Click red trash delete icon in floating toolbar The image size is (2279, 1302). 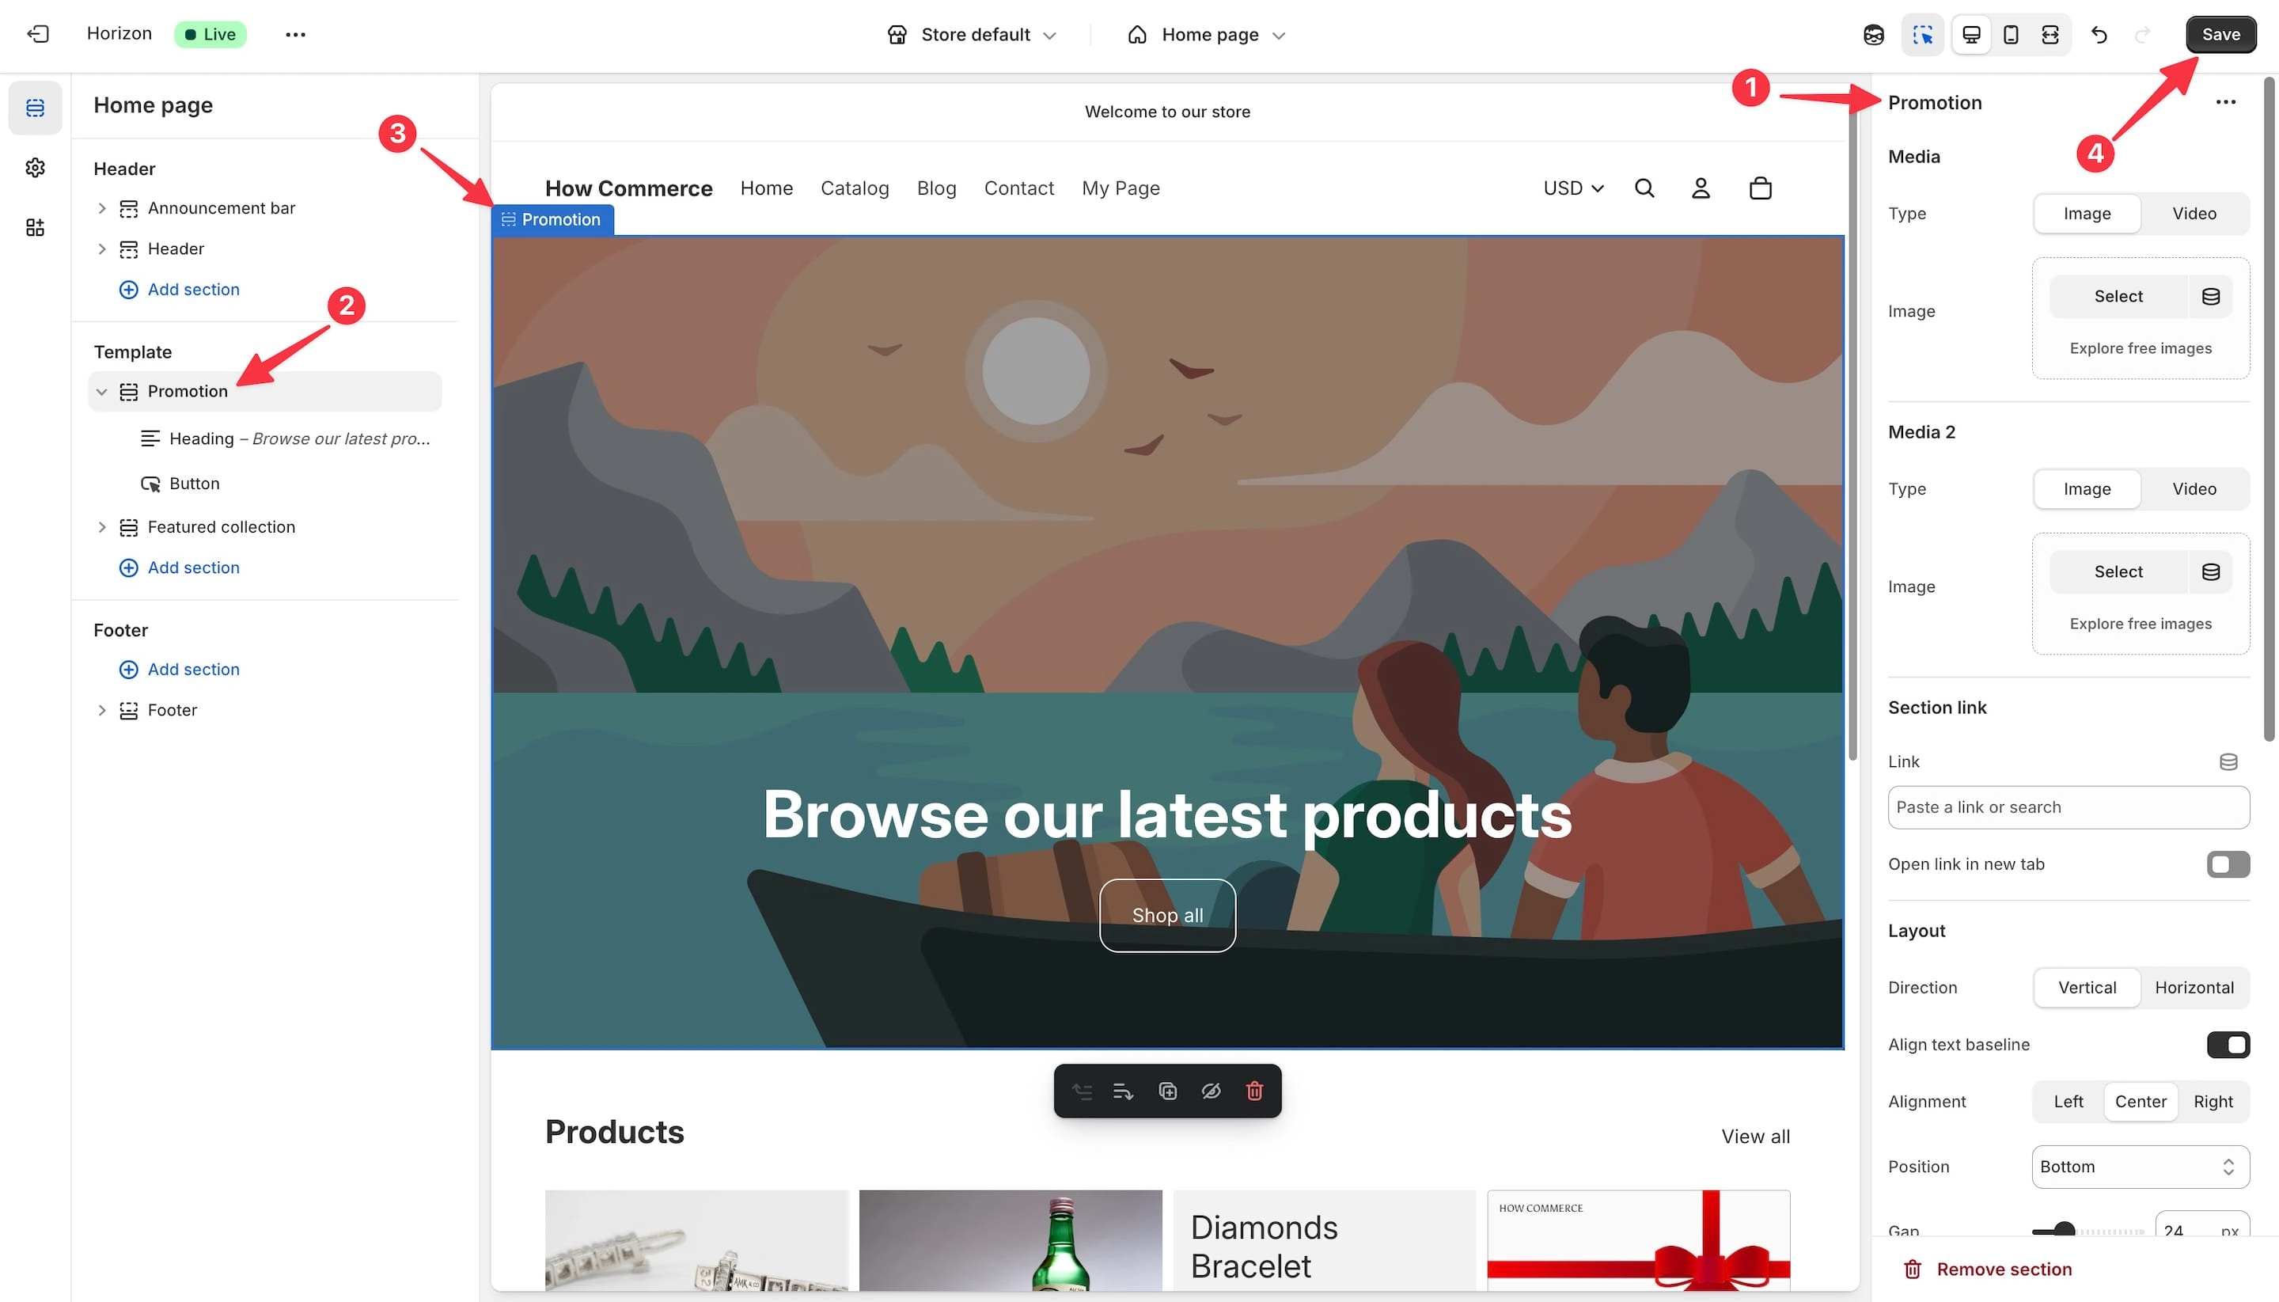point(1254,1091)
